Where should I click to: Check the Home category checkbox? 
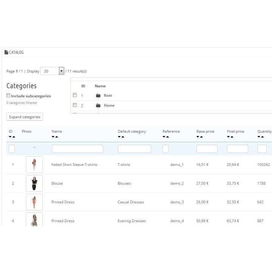(x=75, y=105)
